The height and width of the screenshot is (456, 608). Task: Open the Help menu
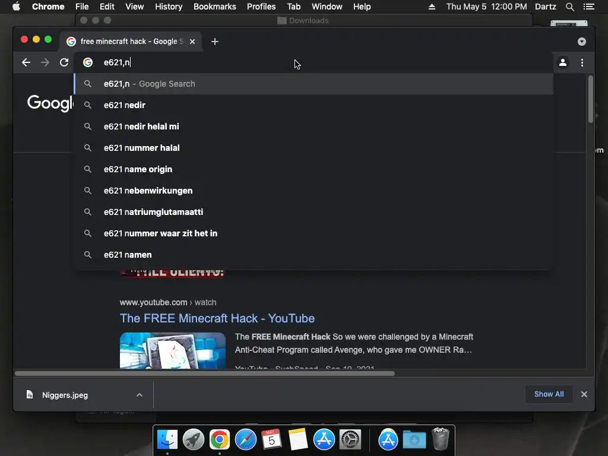[x=362, y=7]
